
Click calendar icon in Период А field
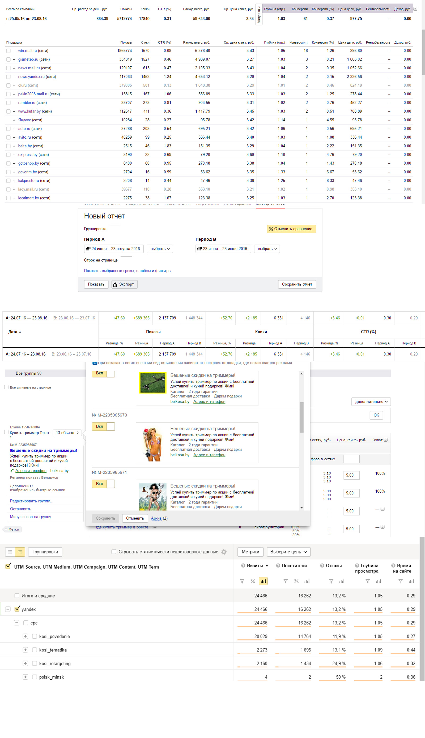[88, 249]
